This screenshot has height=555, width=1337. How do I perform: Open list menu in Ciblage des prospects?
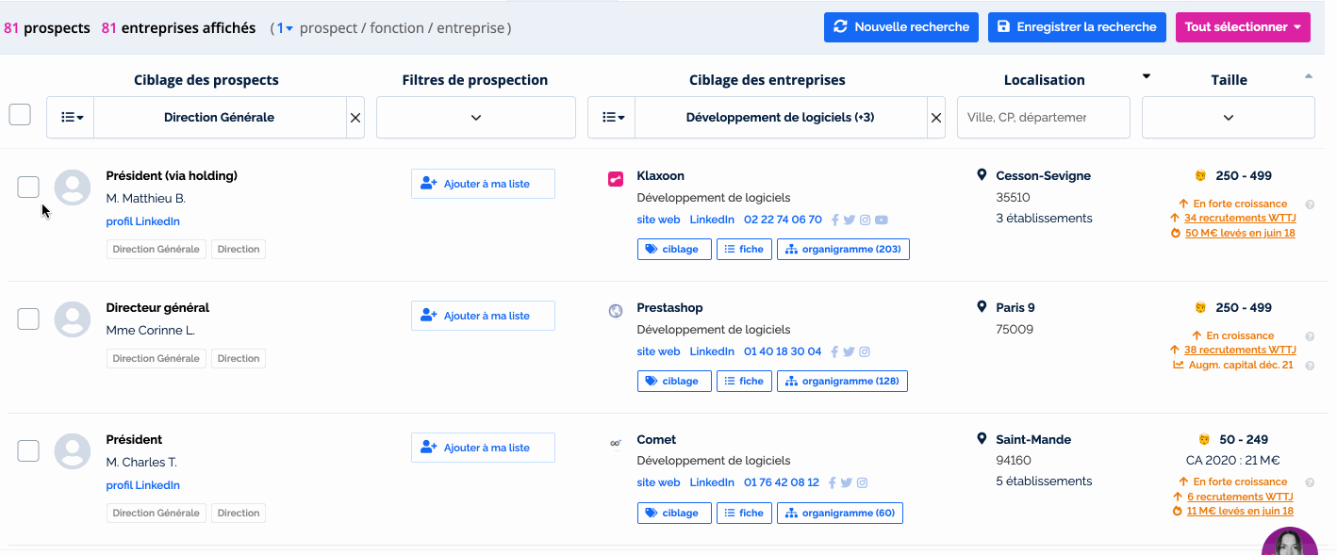tap(71, 118)
